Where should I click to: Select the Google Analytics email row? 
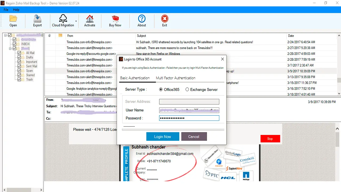point(191,89)
